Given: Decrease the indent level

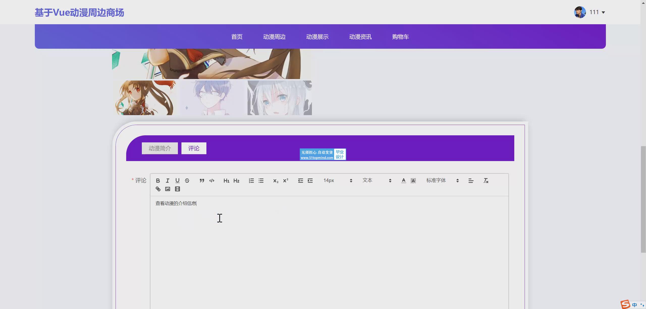Looking at the screenshot, I should tap(300, 181).
